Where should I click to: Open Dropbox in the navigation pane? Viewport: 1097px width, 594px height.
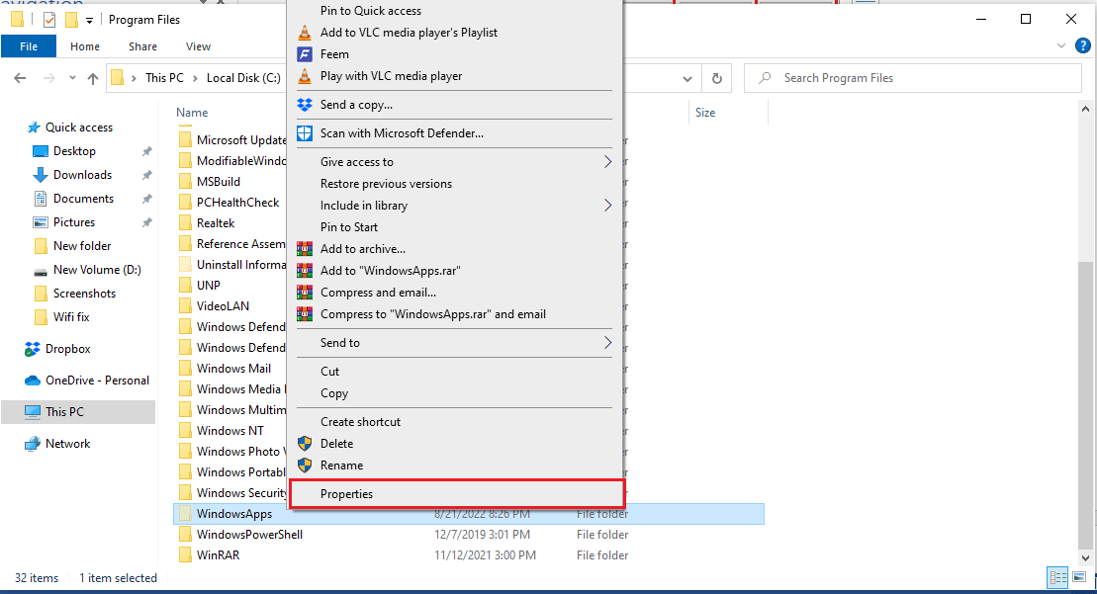click(x=68, y=349)
